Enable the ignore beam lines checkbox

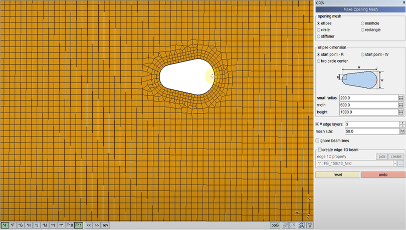click(x=318, y=140)
